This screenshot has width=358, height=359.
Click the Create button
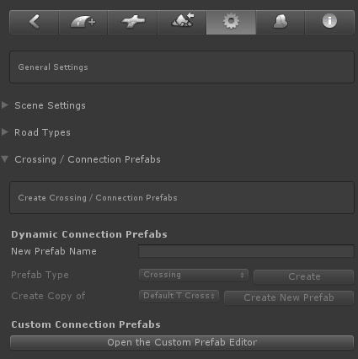pos(304,276)
